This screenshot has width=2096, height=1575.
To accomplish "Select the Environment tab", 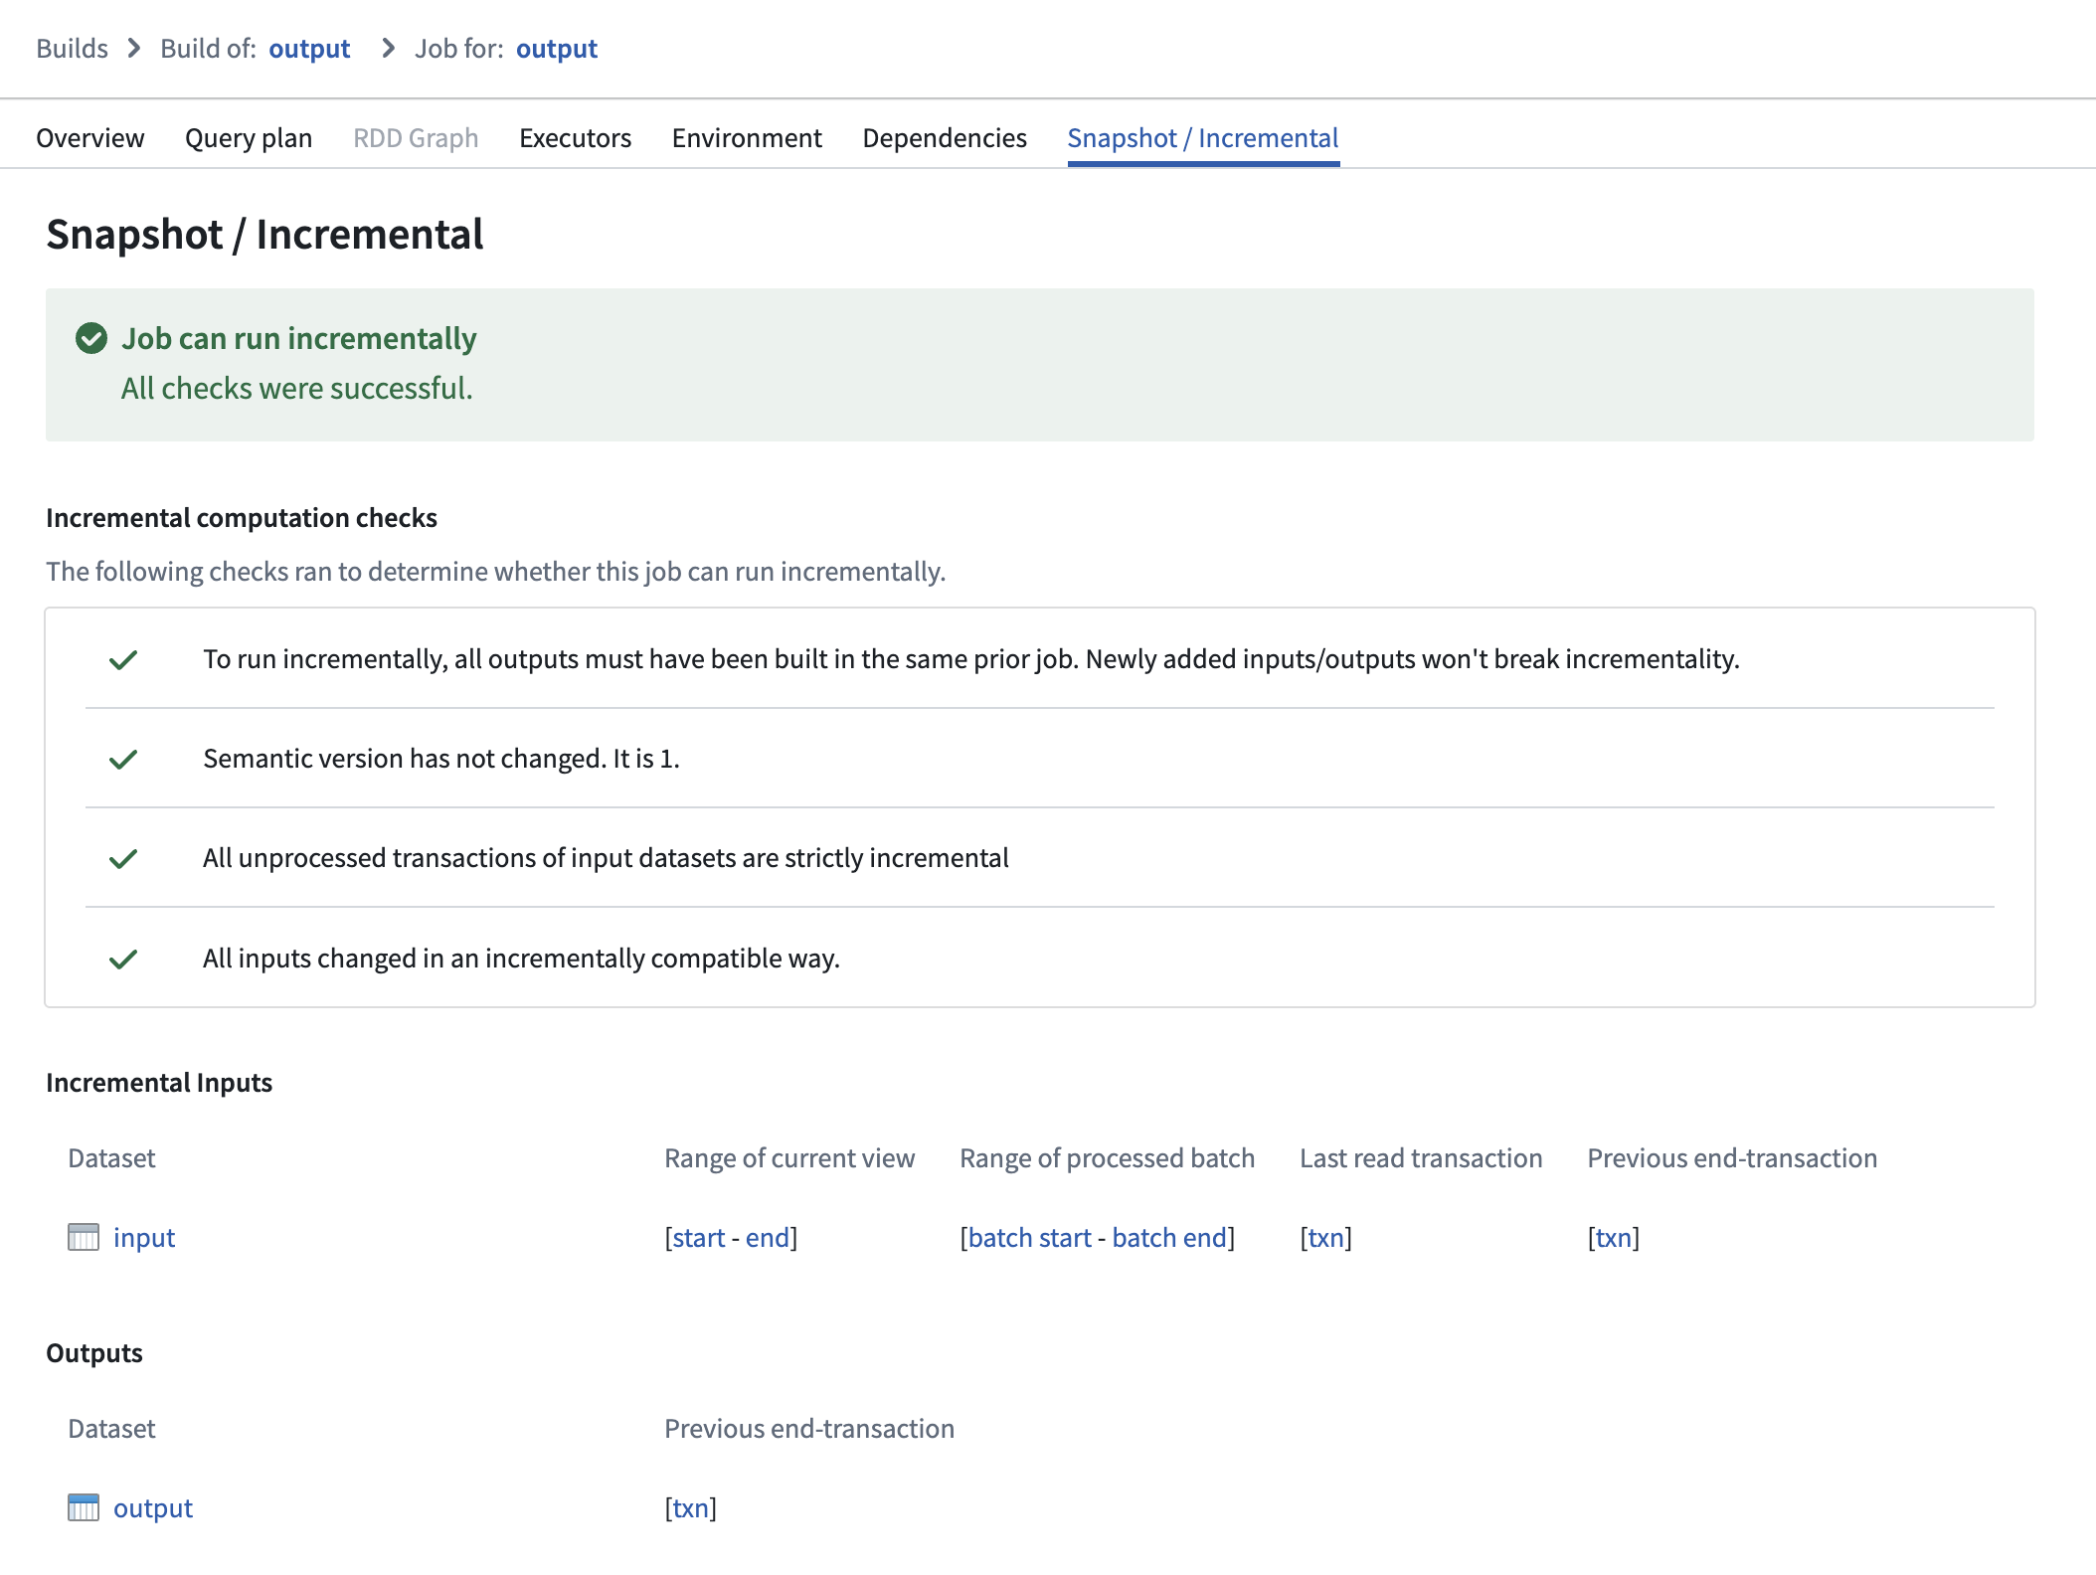I will click(747, 138).
